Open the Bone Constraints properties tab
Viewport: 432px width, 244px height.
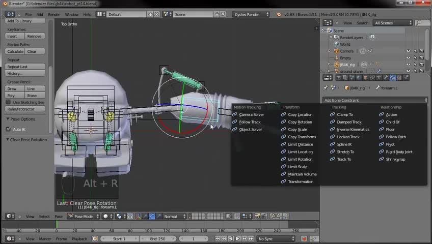point(392,78)
